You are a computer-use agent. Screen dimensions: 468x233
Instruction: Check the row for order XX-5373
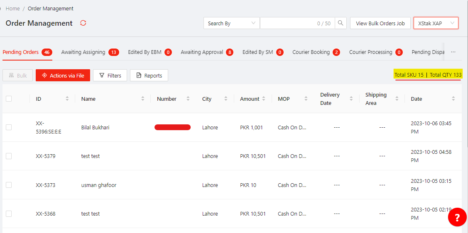pyautogui.click(x=9, y=185)
